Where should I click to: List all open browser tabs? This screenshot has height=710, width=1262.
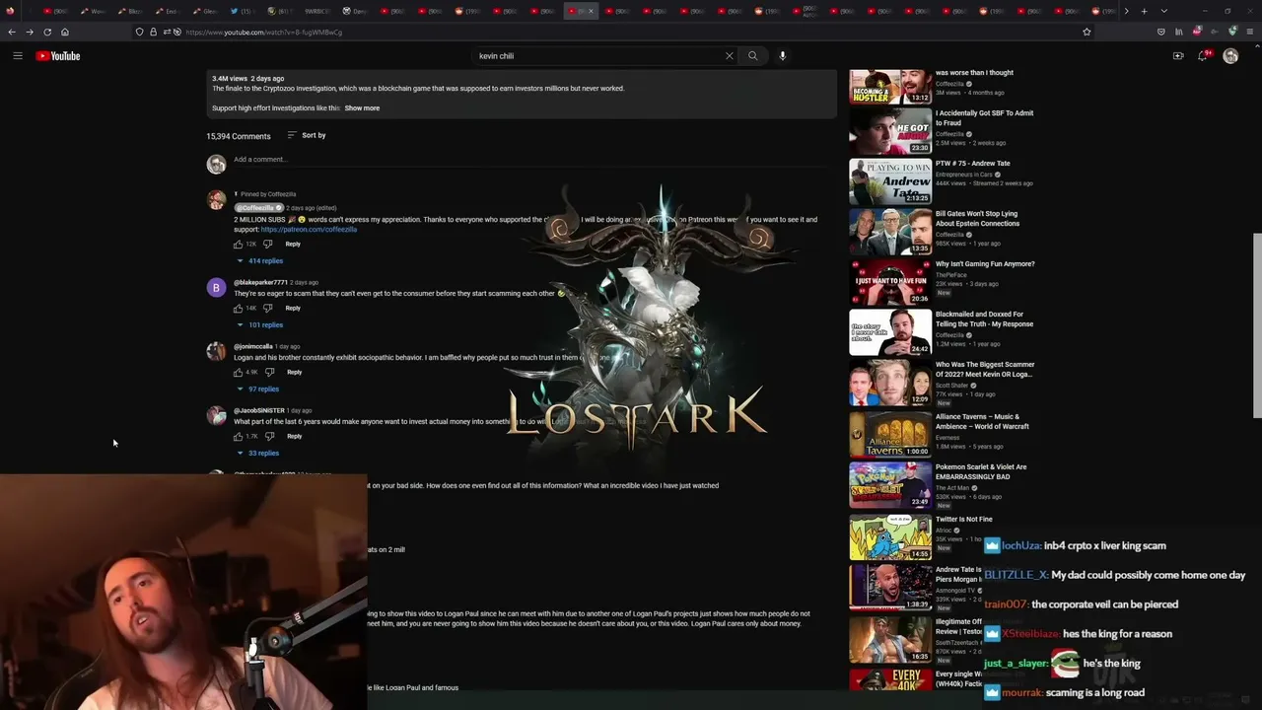click(1163, 11)
